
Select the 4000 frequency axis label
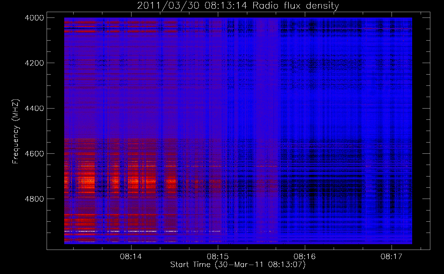click(34, 18)
